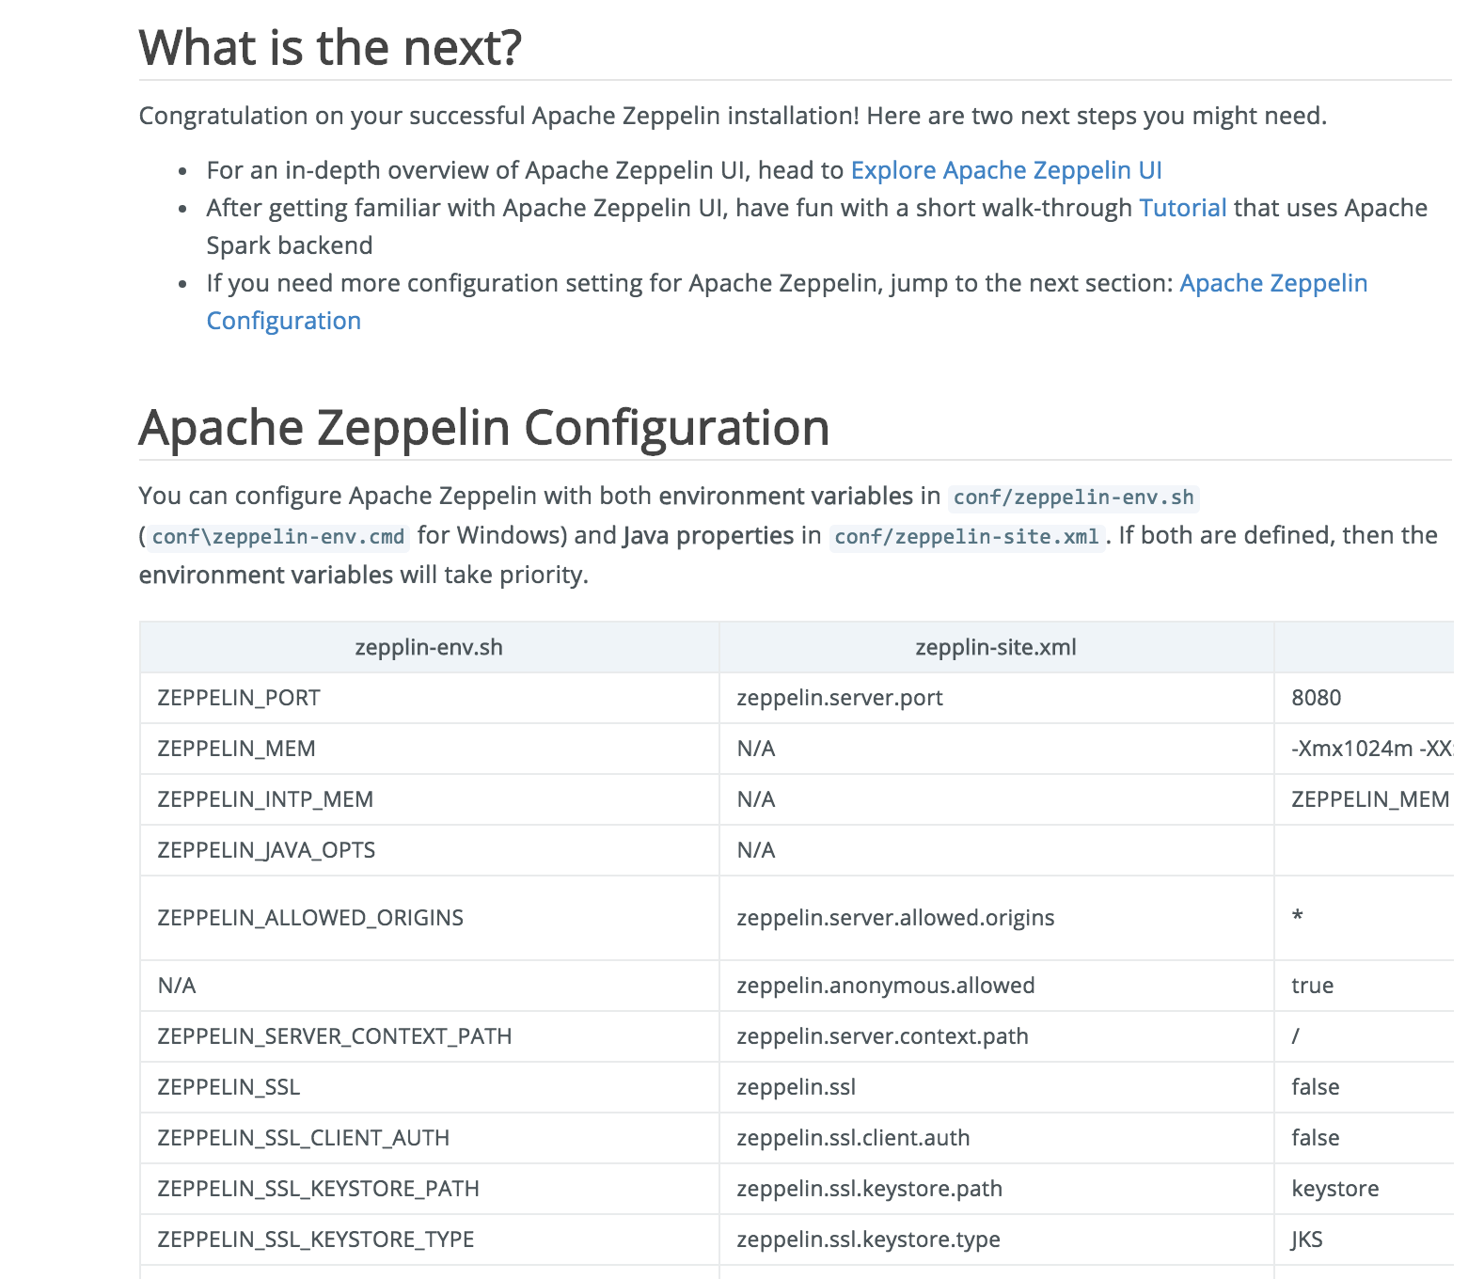Select the ZEPPELIN_PORT table cell
Image resolution: width=1484 pixels, height=1279 pixels.
tap(239, 698)
